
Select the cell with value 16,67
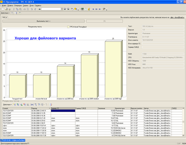(x=106, y=118)
